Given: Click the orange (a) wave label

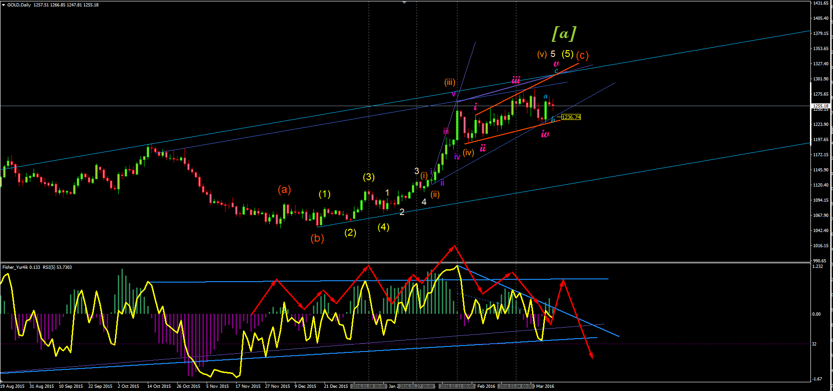Looking at the screenshot, I should tap(284, 189).
